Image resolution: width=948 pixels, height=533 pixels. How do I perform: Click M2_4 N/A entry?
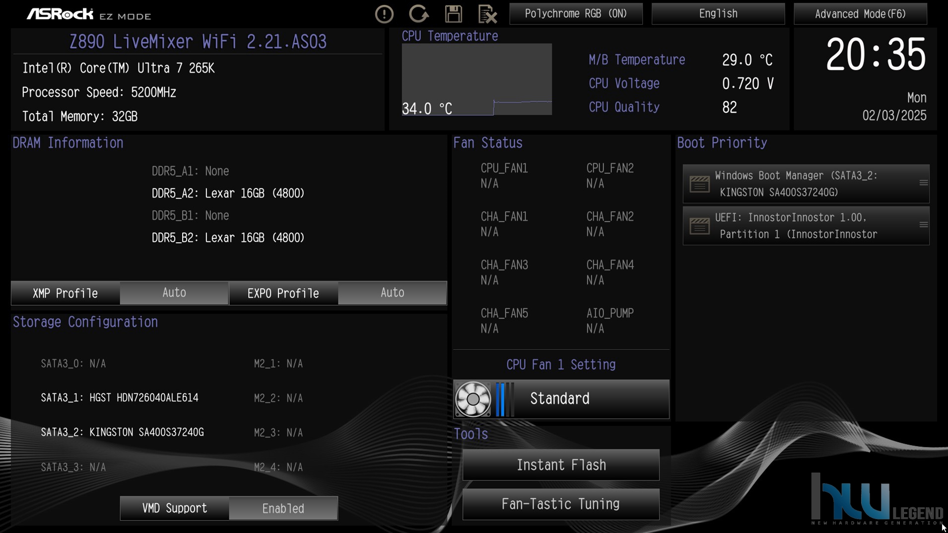click(278, 467)
